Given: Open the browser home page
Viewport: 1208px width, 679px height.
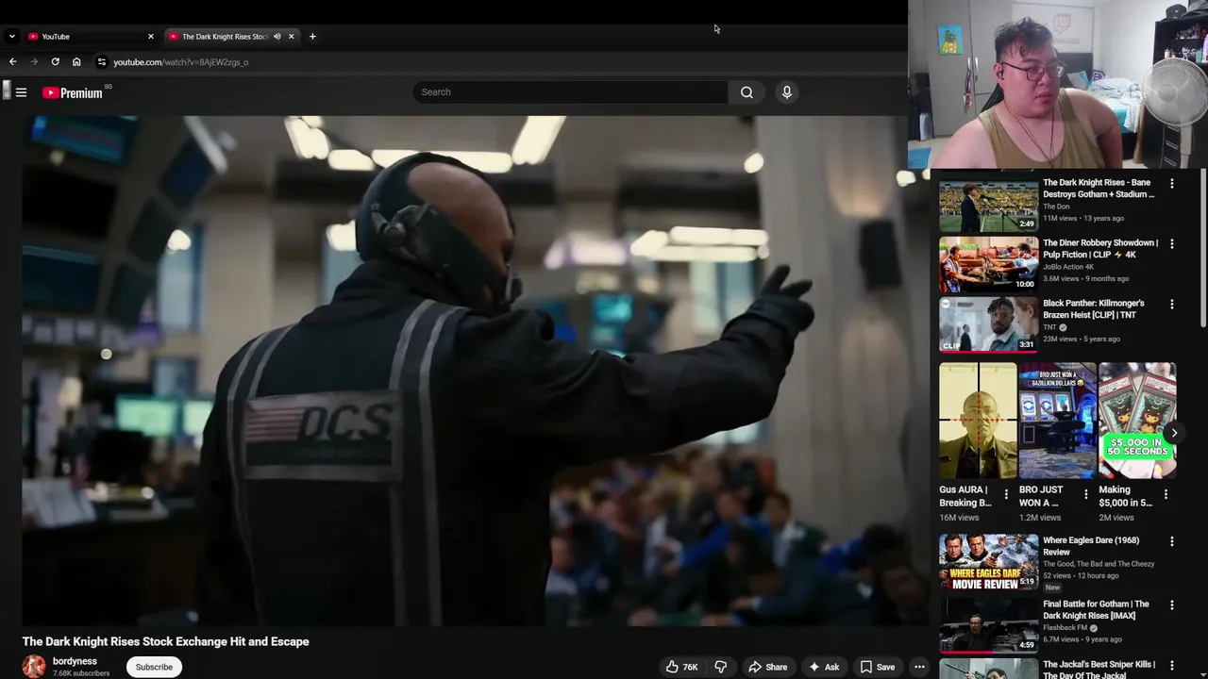Looking at the screenshot, I should tap(76, 62).
